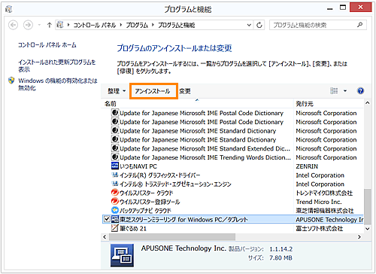Select IME Trending Words Diction... row
This screenshot has height=274, width=376.
[233, 157]
